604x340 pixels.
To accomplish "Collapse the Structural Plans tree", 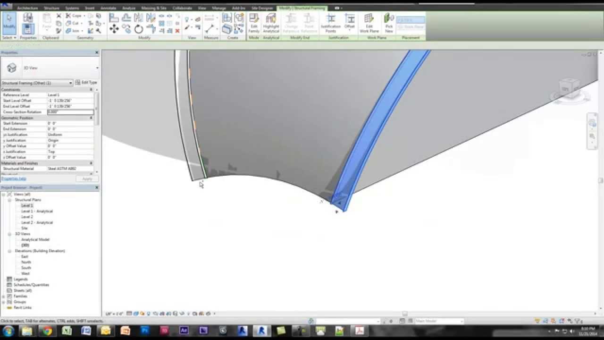I will coord(9,199).
